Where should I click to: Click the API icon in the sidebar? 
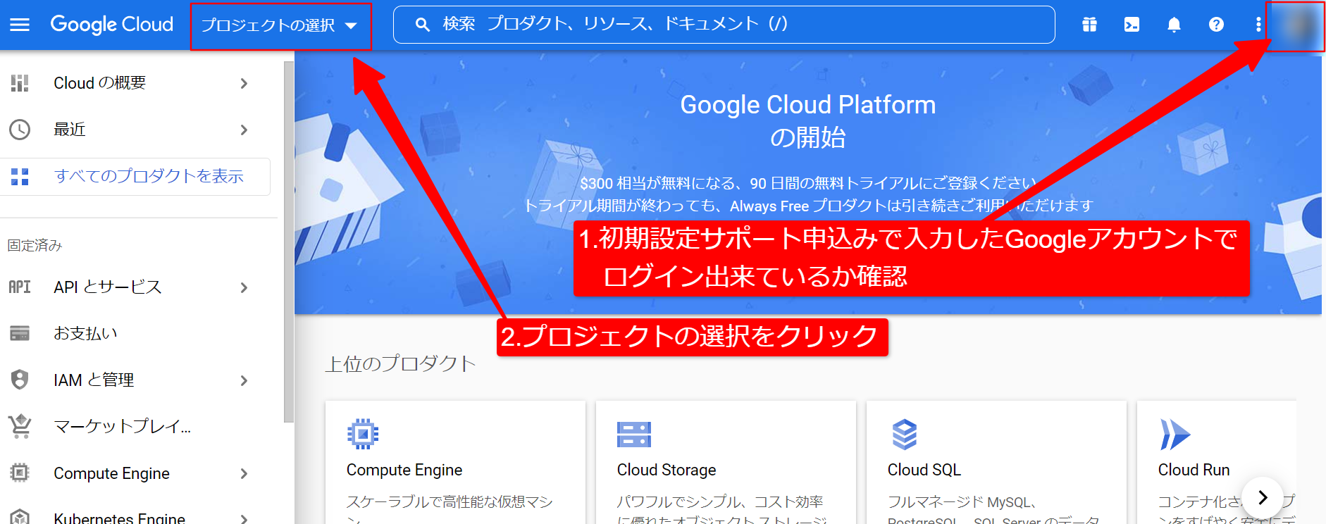tap(20, 287)
